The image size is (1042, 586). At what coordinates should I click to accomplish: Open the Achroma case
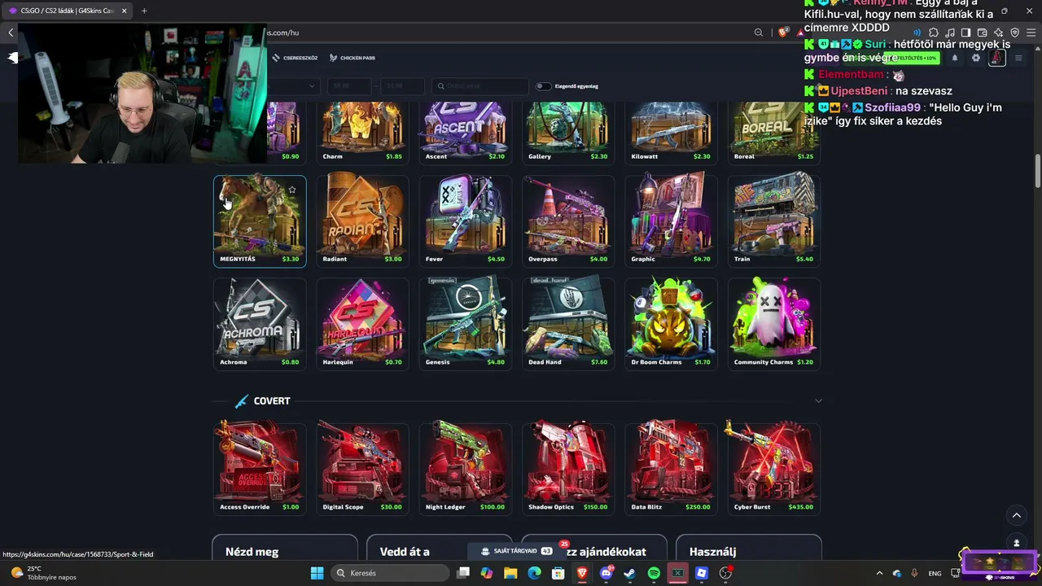(260, 324)
